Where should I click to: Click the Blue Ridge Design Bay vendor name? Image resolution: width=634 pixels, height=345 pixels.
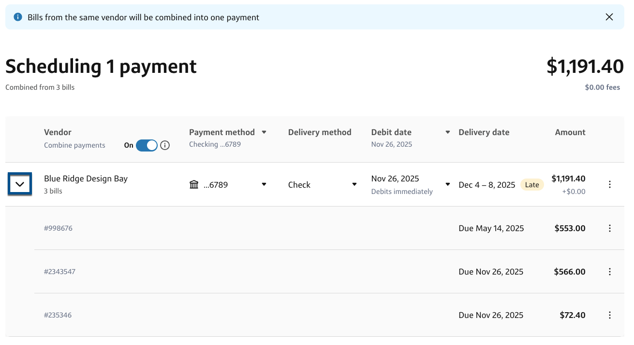point(86,179)
